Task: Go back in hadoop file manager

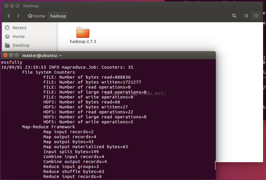Action: 9,16
